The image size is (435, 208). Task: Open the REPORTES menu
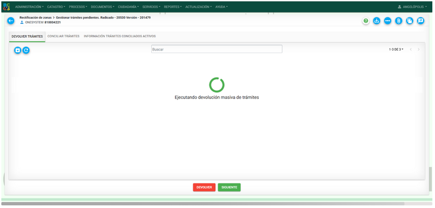click(173, 7)
